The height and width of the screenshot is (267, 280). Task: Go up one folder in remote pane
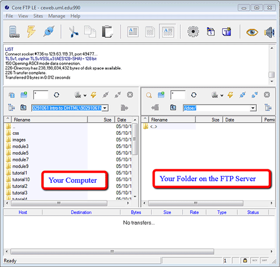tap(173, 107)
